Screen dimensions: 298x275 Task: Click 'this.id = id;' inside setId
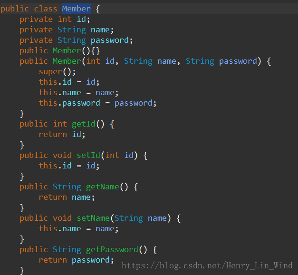pyautogui.click(x=69, y=166)
